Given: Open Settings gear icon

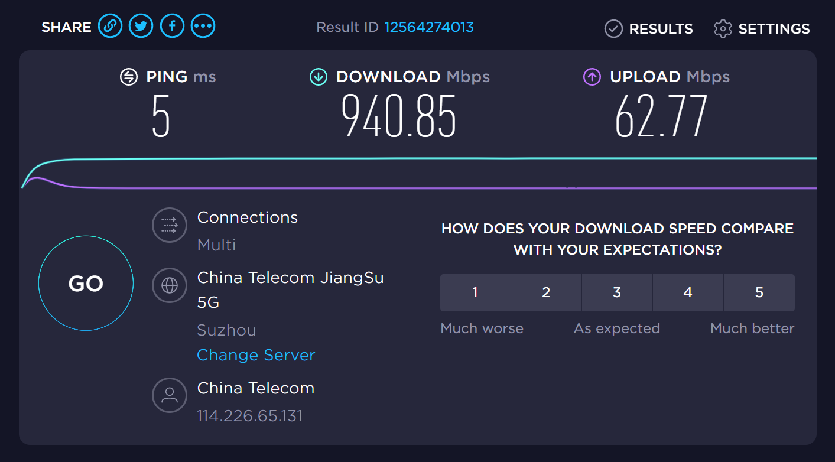Looking at the screenshot, I should point(723,28).
